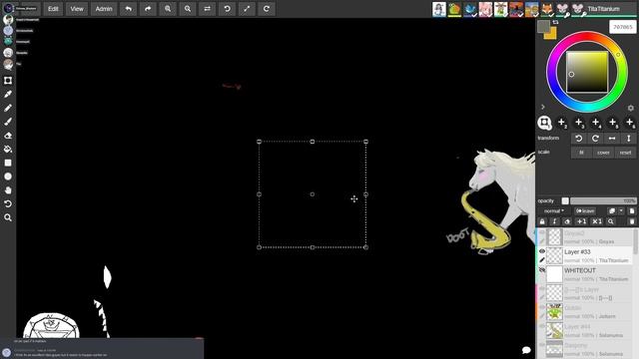Viewport: 639px width, 359px height.
Task: Show the hidden WHITEOUT layer
Action: (542, 270)
